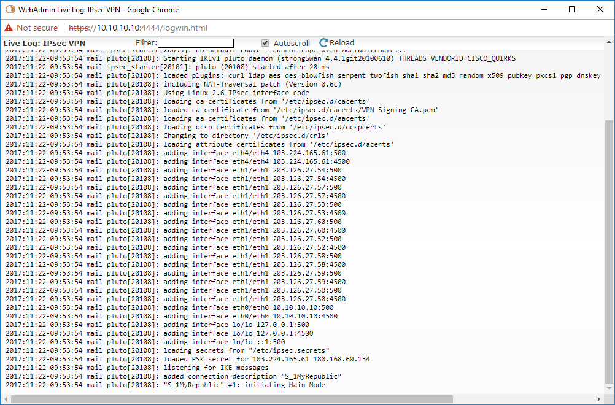Focus the Filter input field
615x405 pixels.
tap(196, 43)
